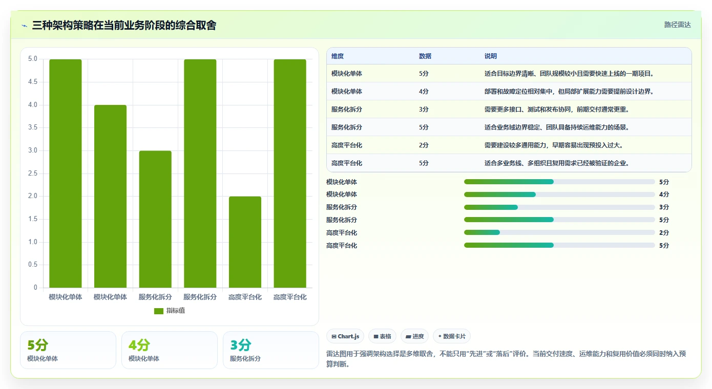Click the 模块化单体 5分 progress bar
Image resolution: width=712 pixels, height=389 pixels.
[x=559, y=182]
